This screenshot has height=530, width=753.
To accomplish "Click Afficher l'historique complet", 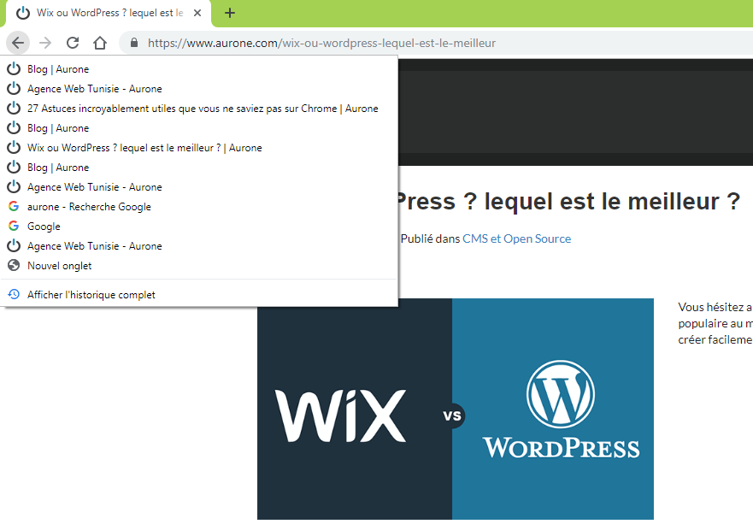I will tap(199, 295).
